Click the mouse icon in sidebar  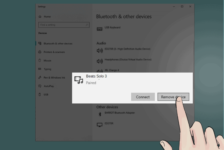40,60
